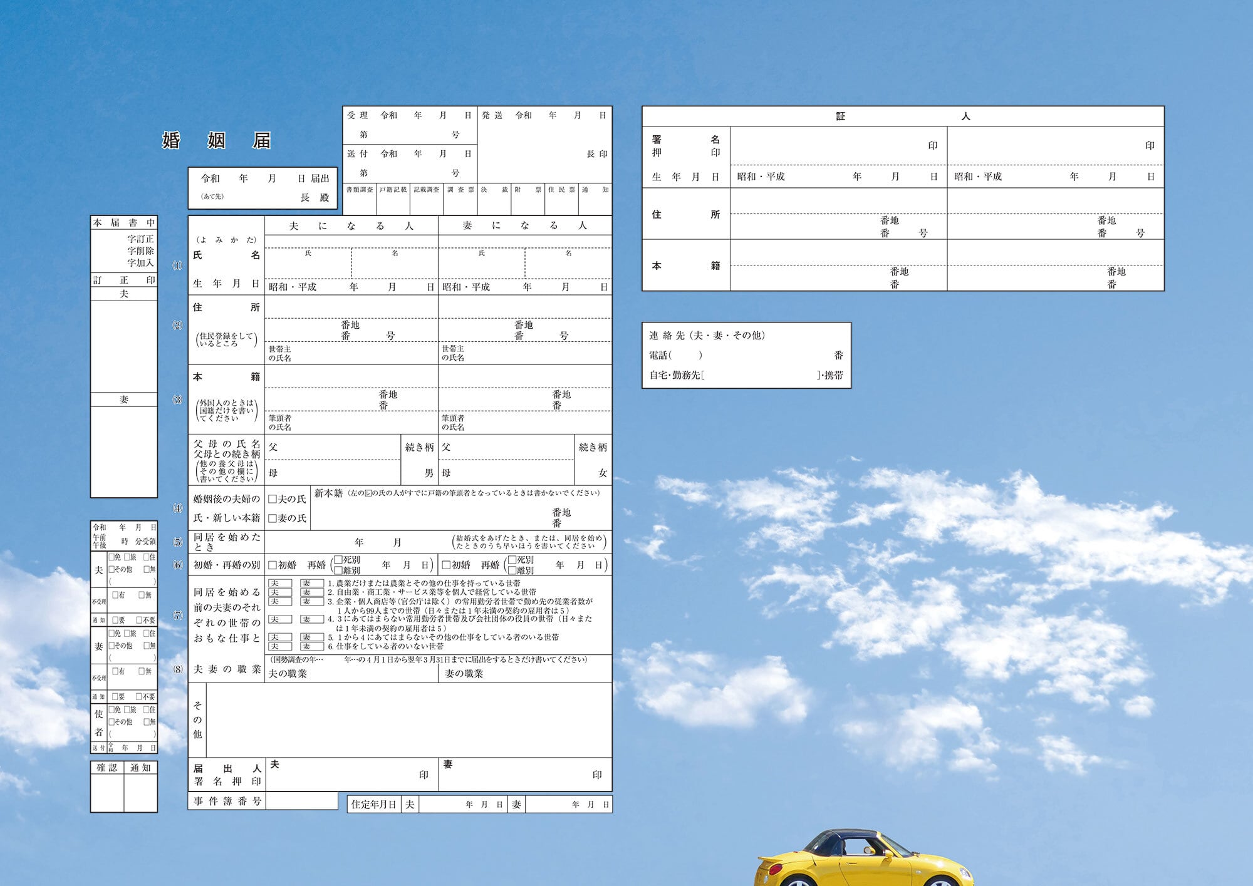
Task: Click the 同居を始めたとき year-month field
Action: pos(357,542)
